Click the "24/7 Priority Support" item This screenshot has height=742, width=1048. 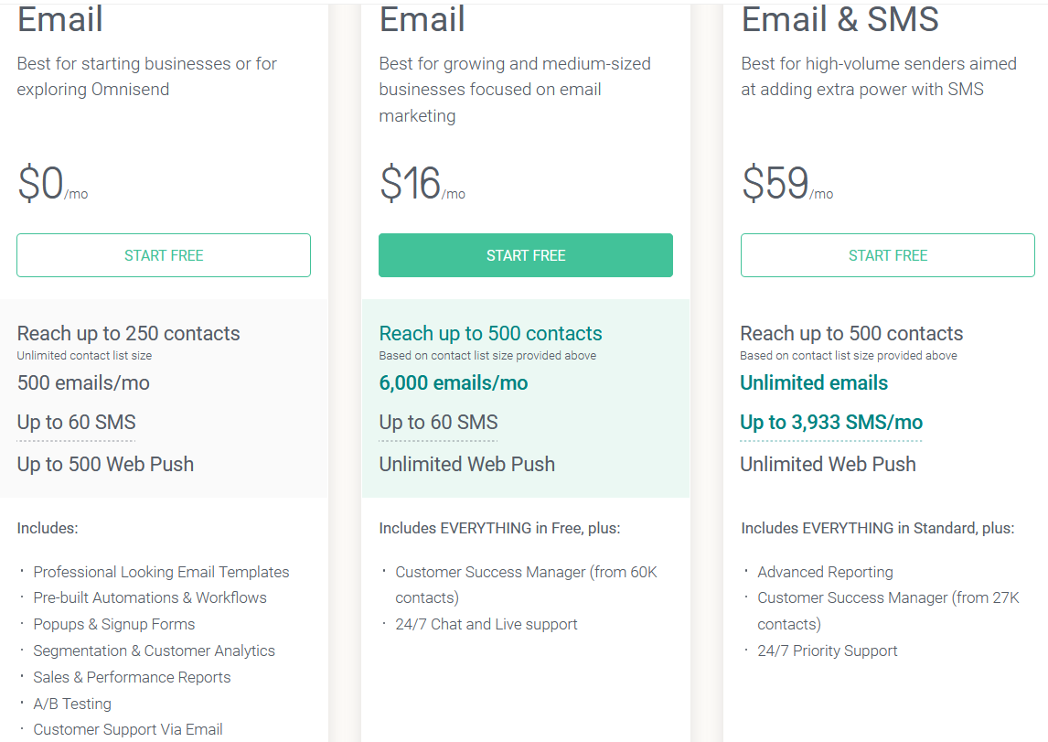(x=827, y=651)
